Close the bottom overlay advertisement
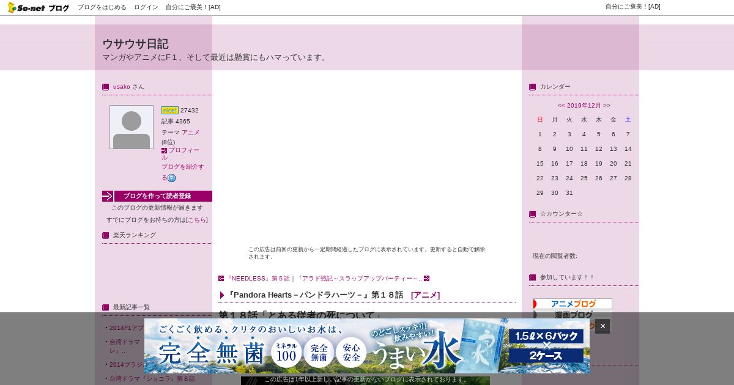 [602, 326]
